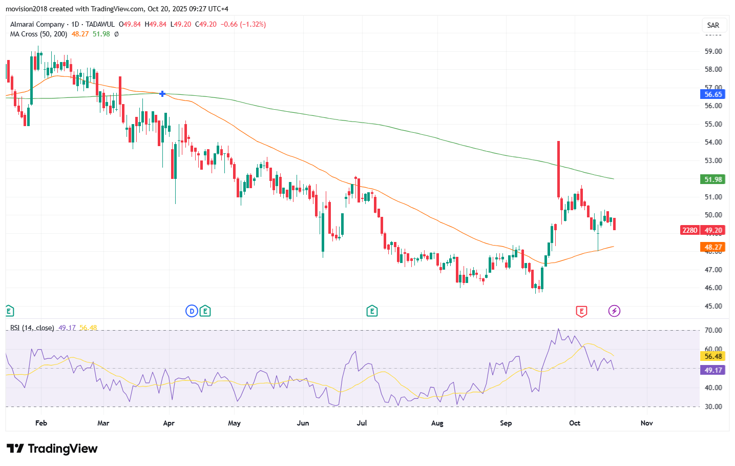
Task: Click the green E earnings icon at far left edge
Action: click(x=9, y=311)
